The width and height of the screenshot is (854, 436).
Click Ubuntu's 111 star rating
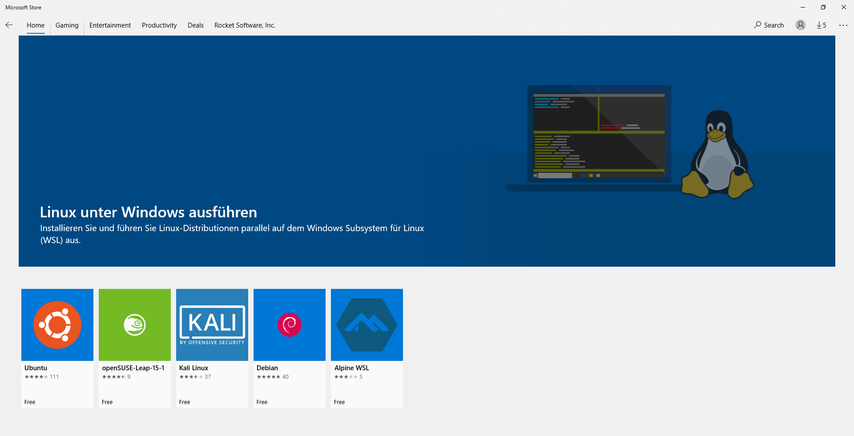click(42, 377)
